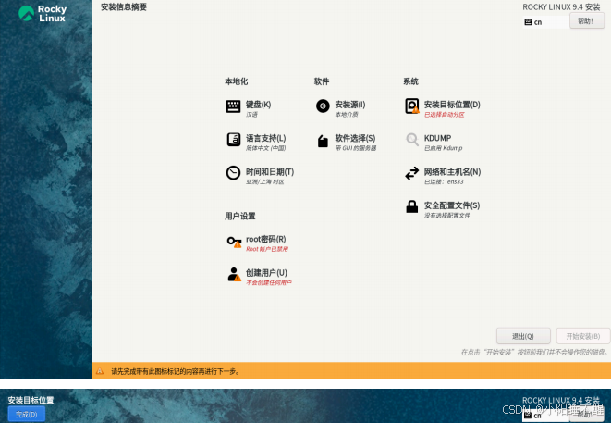Viewport: 611px width, 423px height.
Task: Click the arrows icon for 网络和主机名(N)
Action: point(412,173)
